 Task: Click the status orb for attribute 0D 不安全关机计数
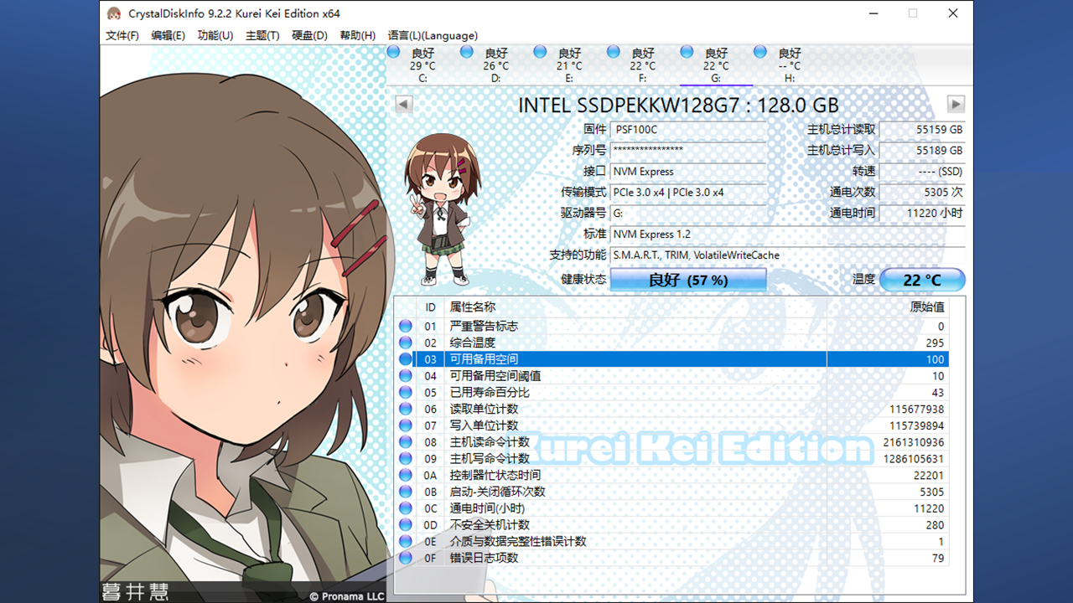click(406, 525)
